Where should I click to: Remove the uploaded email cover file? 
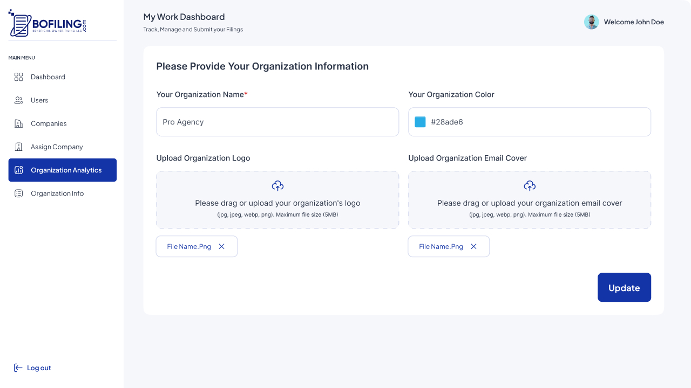pyautogui.click(x=473, y=246)
